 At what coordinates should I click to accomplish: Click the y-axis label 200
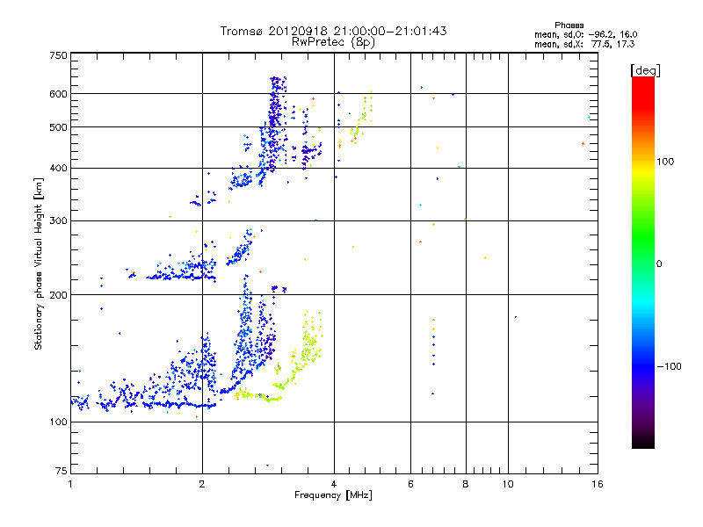(58, 294)
